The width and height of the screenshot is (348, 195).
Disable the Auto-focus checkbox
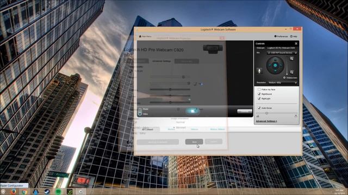click(259, 108)
